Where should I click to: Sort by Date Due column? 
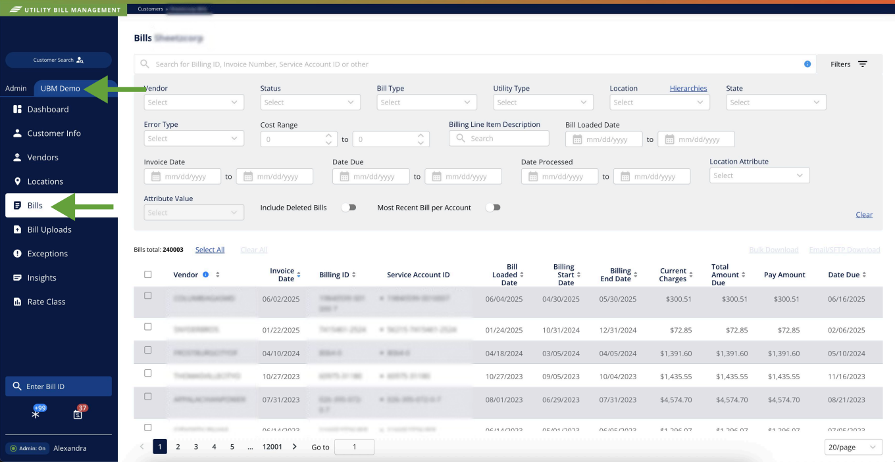(864, 275)
